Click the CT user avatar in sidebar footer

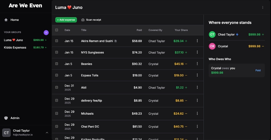(x=6, y=133)
